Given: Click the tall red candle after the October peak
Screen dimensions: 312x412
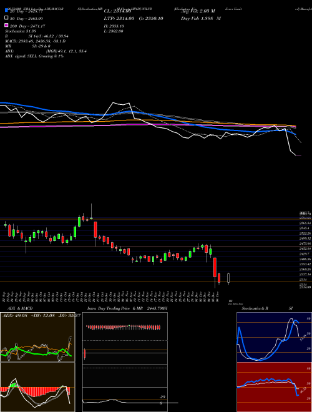Looking at the screenshot, I should (x=95, y=230).
